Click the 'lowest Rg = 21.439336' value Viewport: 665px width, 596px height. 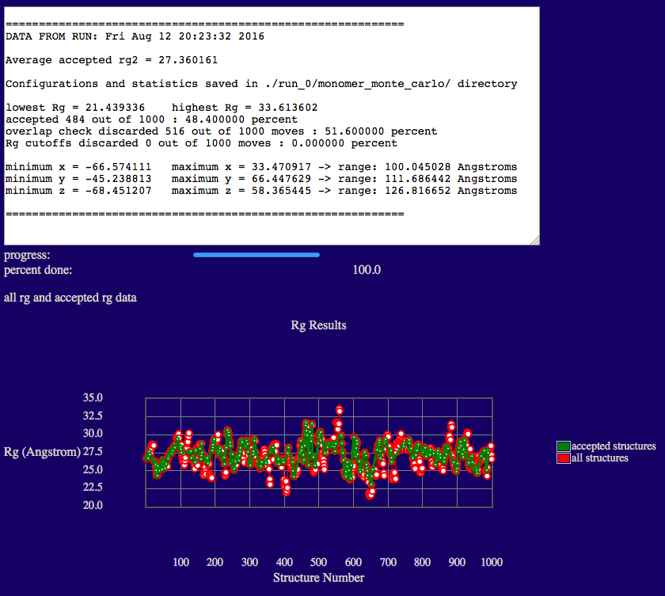coord(75,108)
